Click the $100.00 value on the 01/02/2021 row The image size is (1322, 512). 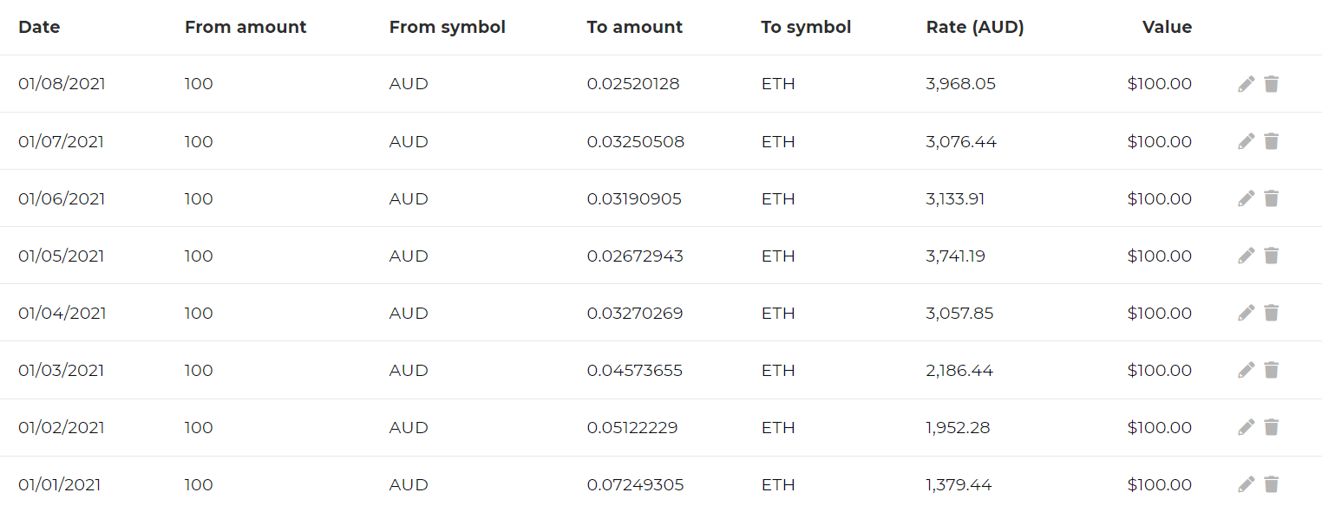tap(1160, 427)
